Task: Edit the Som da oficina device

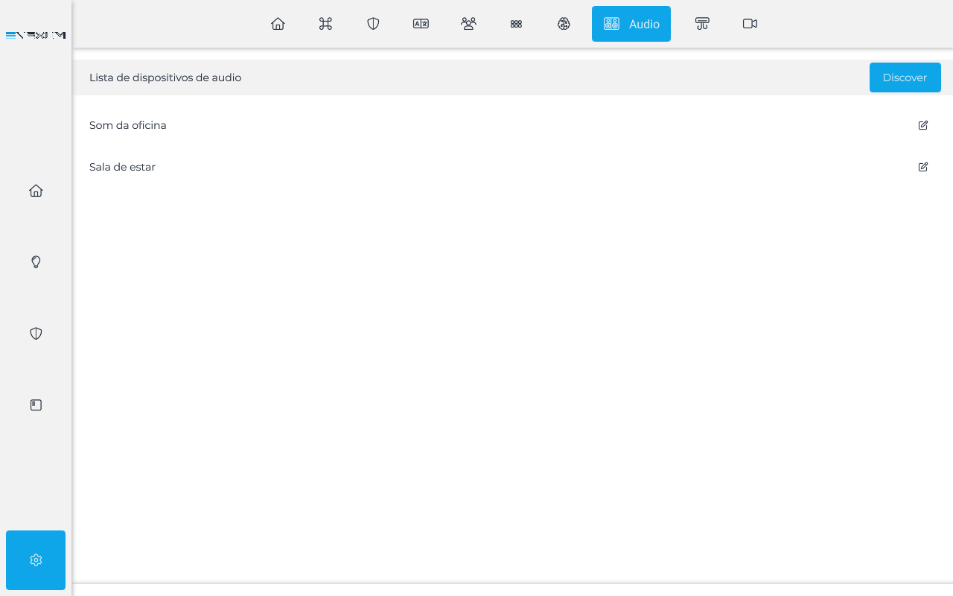Action: click(923, 125)
